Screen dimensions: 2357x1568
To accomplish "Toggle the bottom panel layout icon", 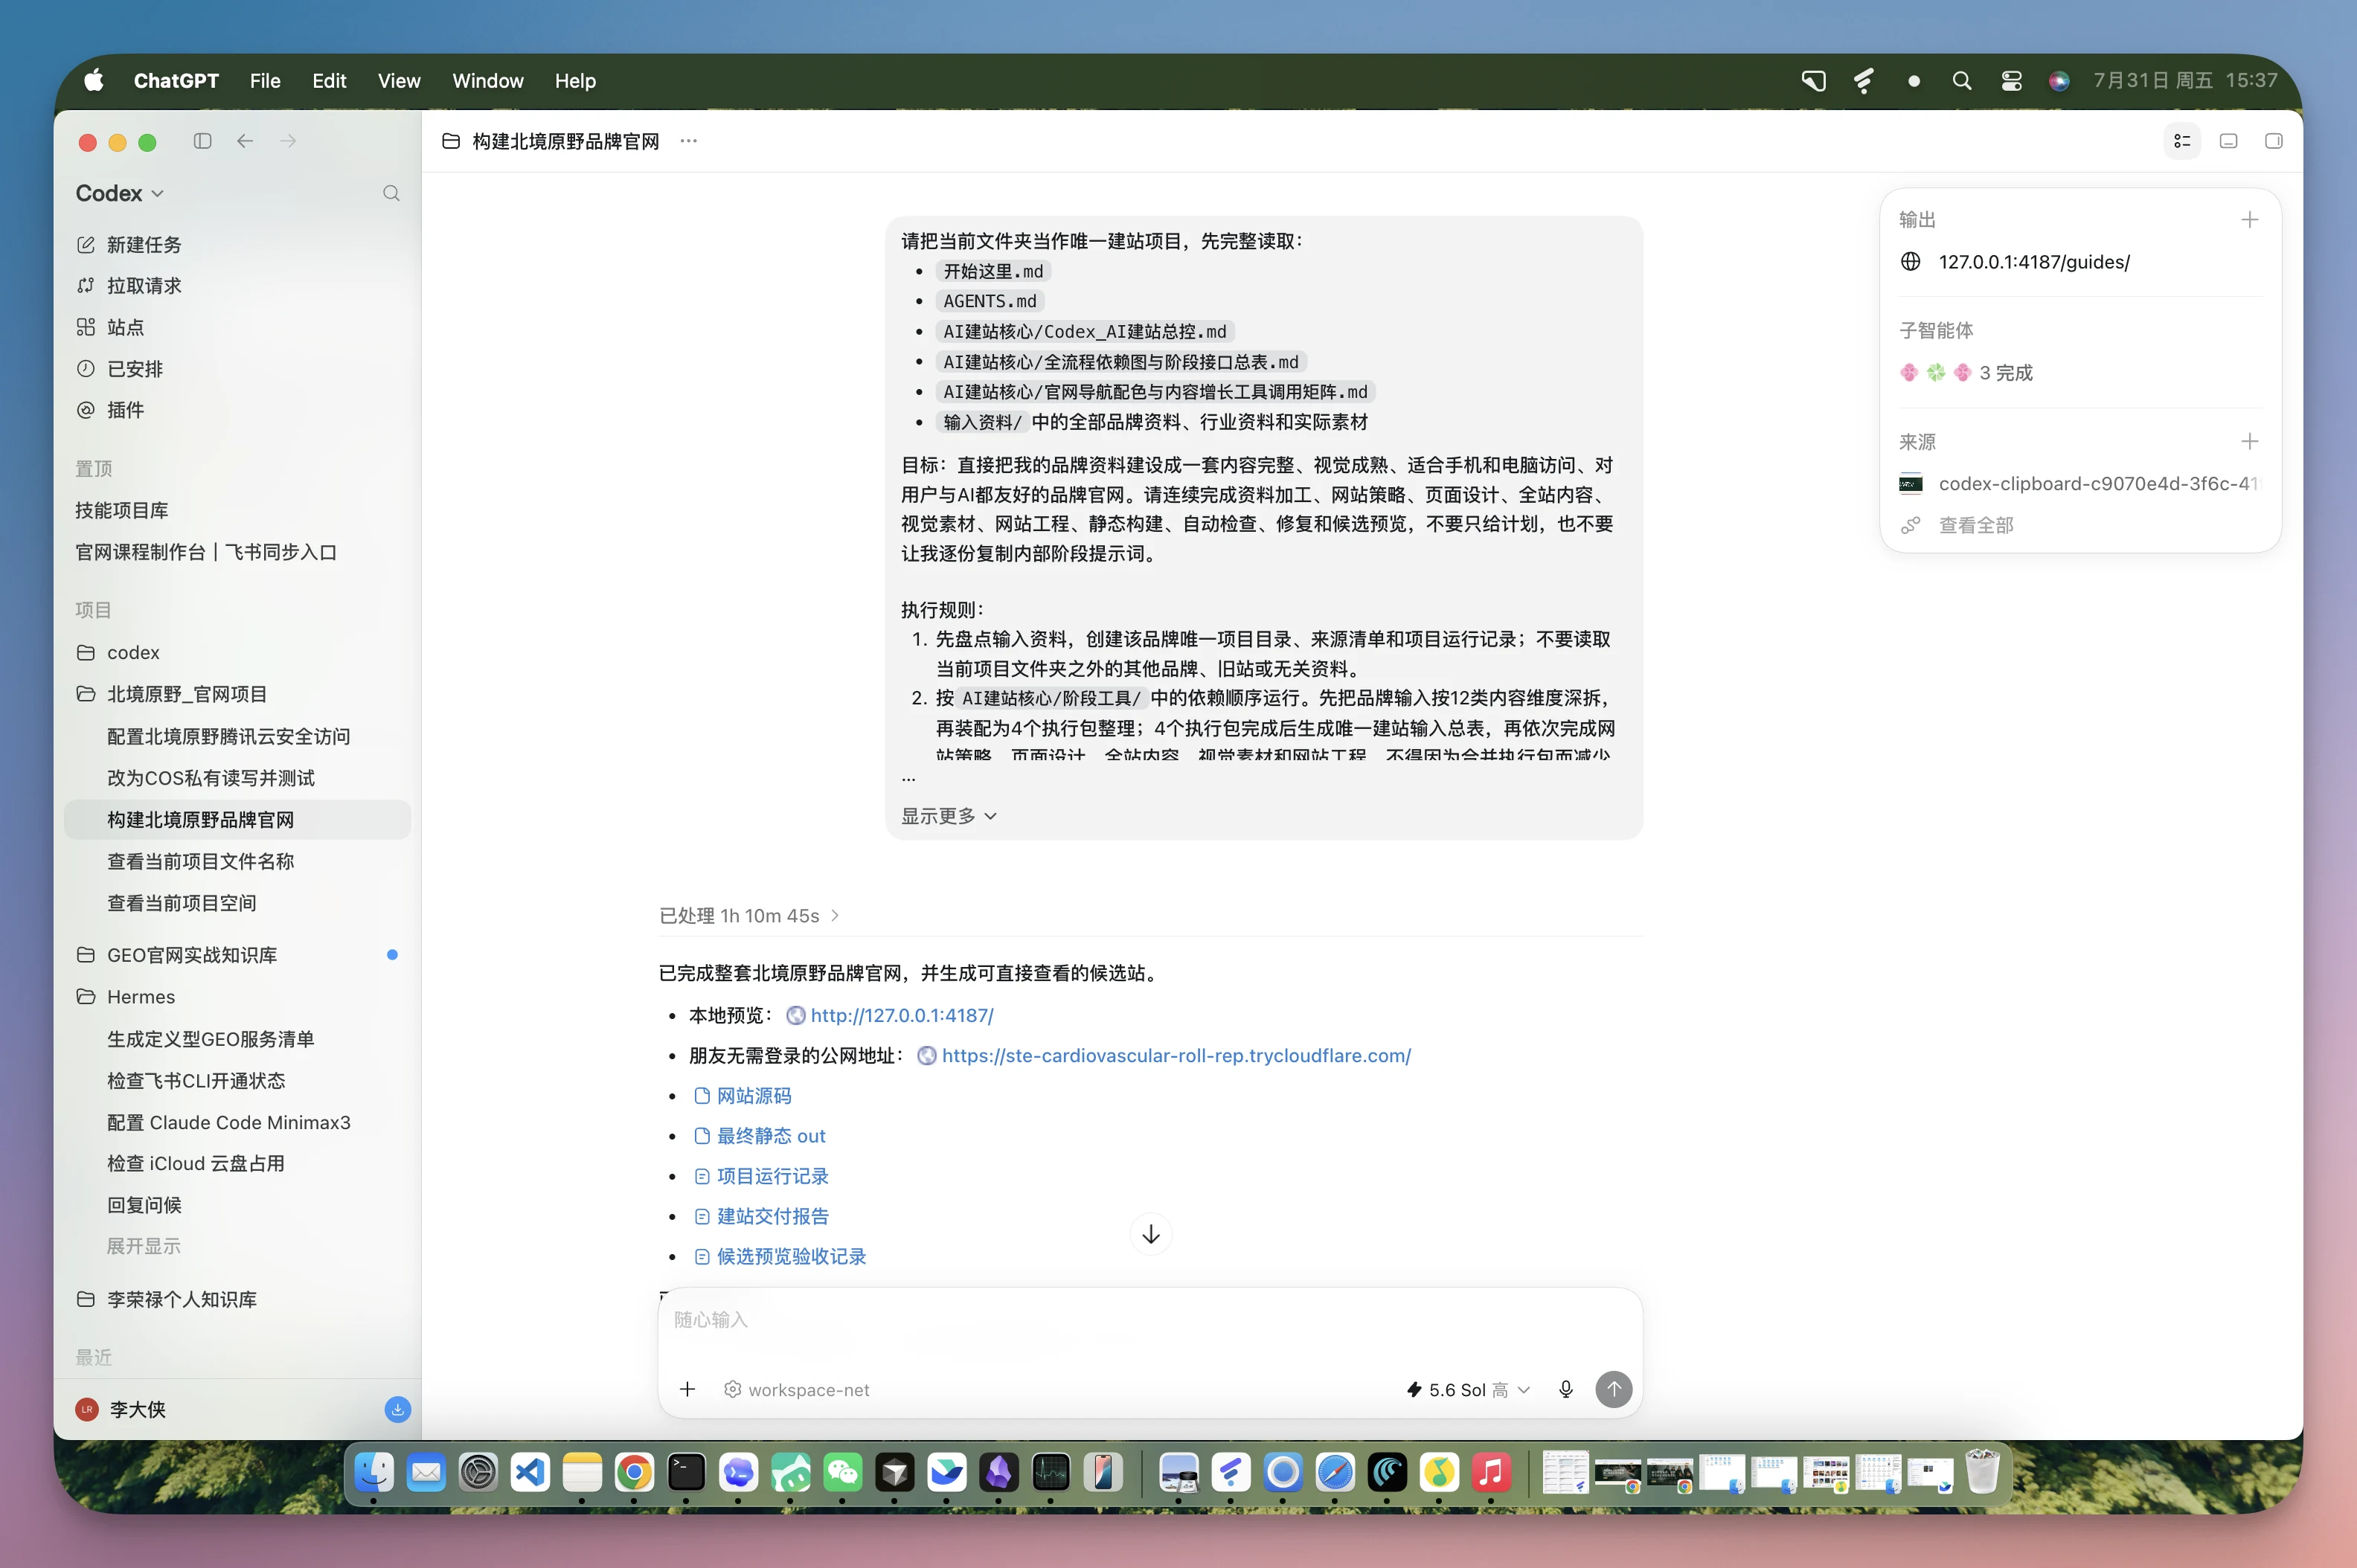I will click(2228, 141).
